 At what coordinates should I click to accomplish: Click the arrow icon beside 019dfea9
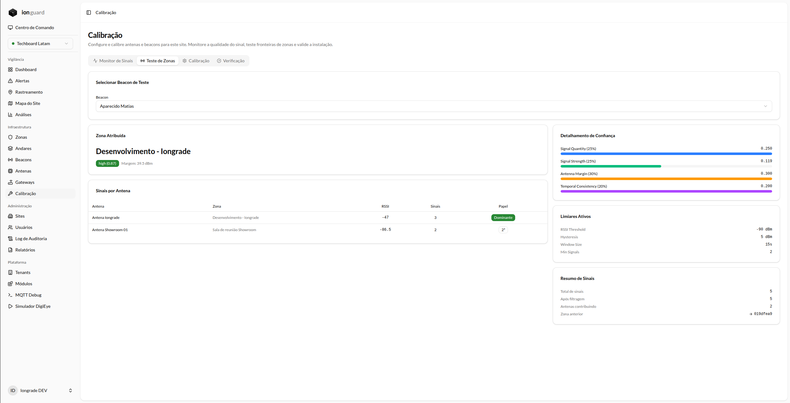coord(751,314)
